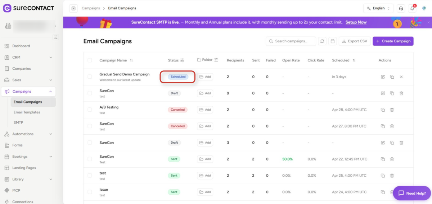Image resolution: width=432 pixels, height=204 pixels.
Task: Expand the CRM sidebar menu
Action: (51, 57)
